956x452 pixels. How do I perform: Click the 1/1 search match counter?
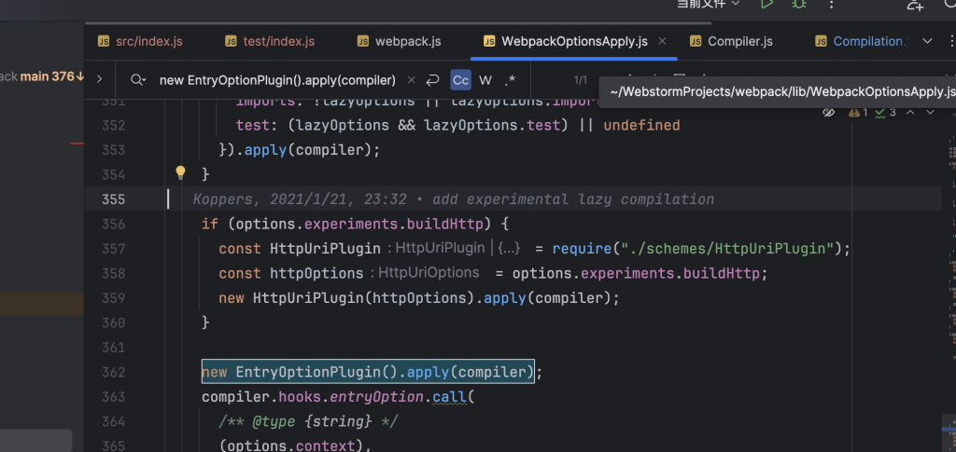[x=580, y=80]
